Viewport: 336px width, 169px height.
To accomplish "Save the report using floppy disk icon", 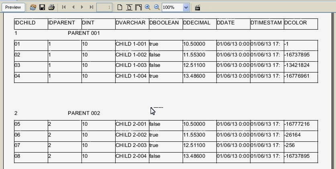I will (x=42, y=7).
